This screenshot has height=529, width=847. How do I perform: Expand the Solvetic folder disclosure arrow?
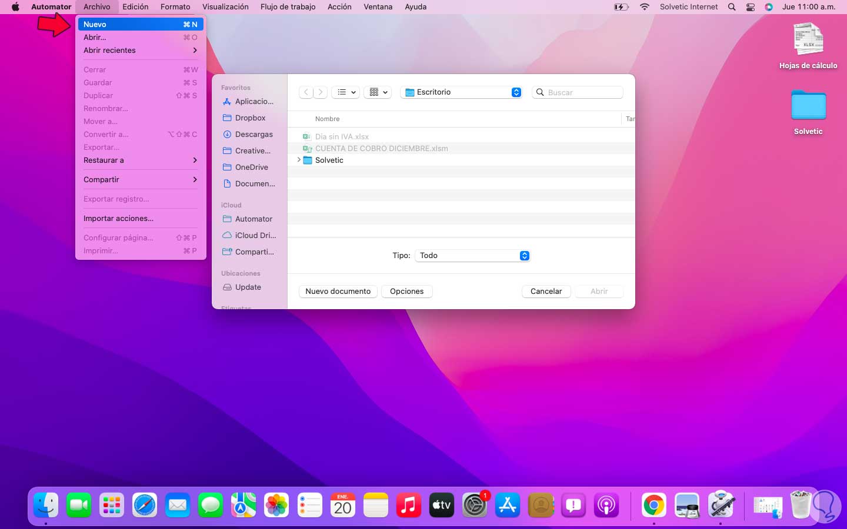click(x=299, y=160)
